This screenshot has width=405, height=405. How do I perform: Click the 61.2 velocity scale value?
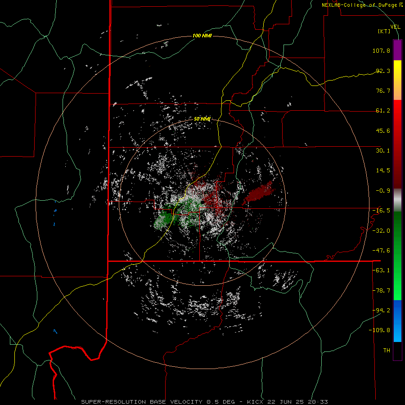coord(383,111)
